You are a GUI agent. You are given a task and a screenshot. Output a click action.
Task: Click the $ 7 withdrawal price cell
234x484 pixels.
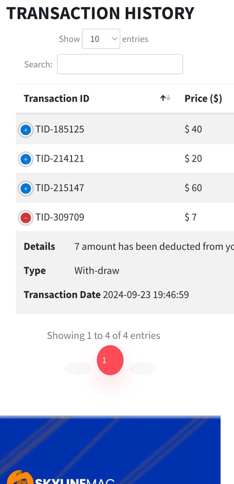click(x=191, y=217)
